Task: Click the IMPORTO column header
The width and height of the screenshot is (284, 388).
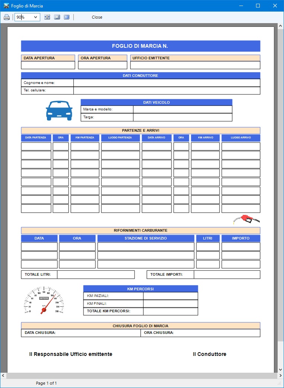Action: point(241,238)
